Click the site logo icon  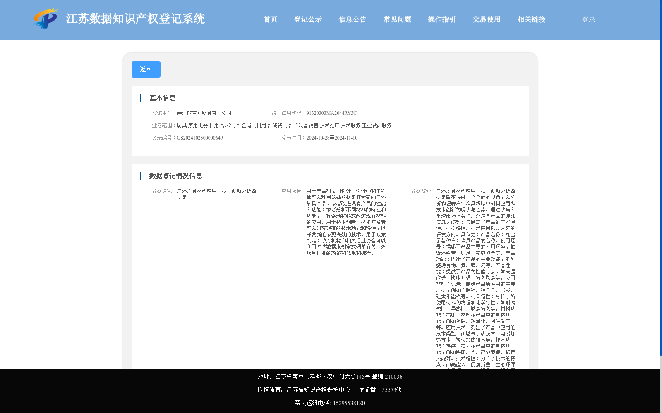pyautogui.click(x=46, y=19)
